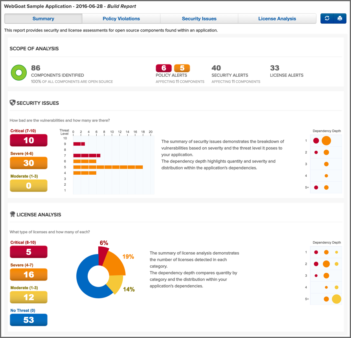Select the Summary tab
The image size is (351, 338).
(x=43, y=18)
